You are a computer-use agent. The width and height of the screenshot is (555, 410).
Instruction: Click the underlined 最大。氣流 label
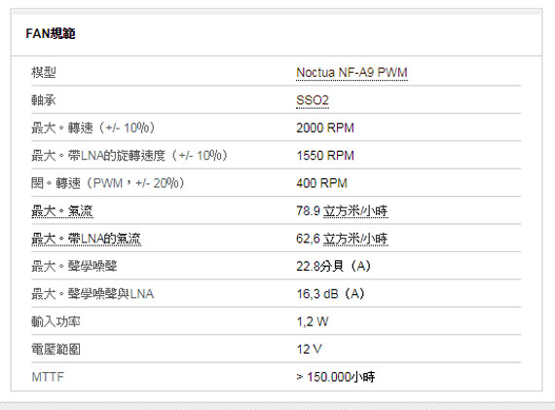(62, 211)
